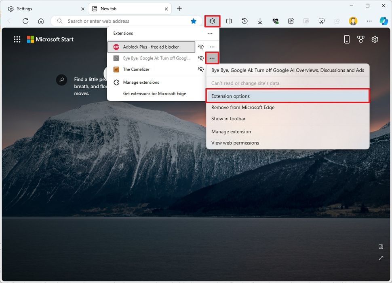Open Settings and more menu
Image resolution: width=392 pixels, height=283 pixels.
369,21
